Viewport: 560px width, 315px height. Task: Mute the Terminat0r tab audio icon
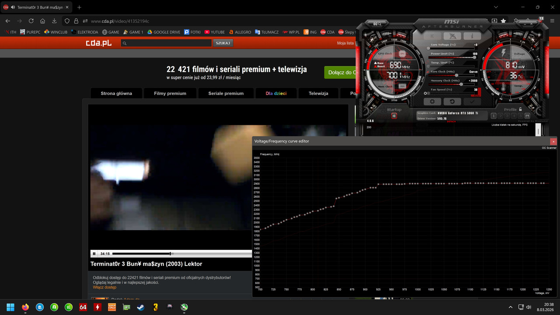(13, 7)
